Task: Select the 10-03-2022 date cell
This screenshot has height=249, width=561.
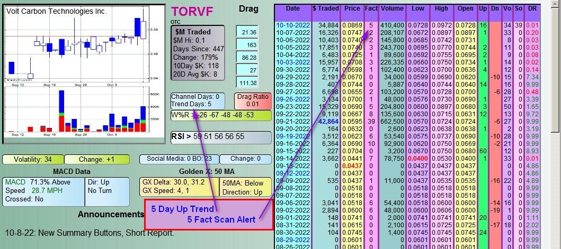Action: (293, 62)
